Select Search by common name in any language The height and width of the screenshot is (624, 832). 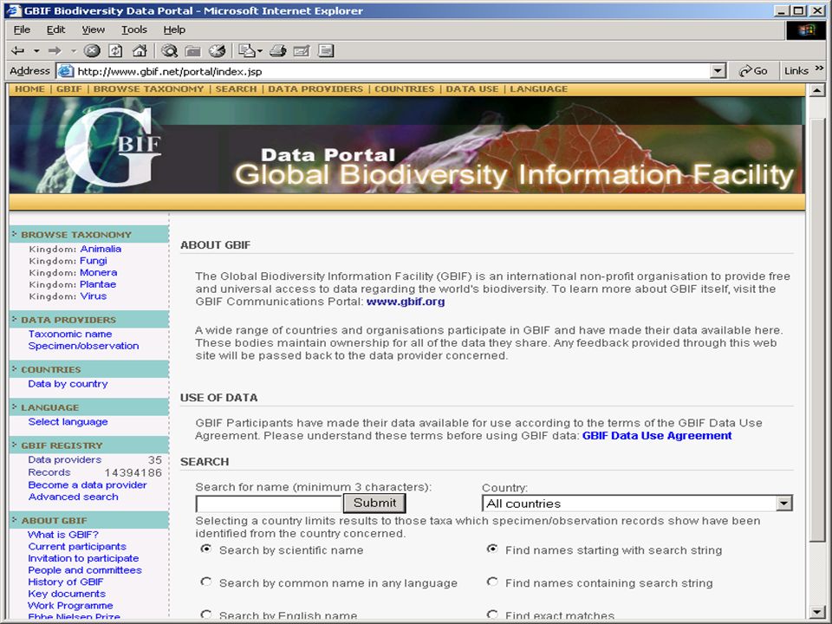click(206, 582)
